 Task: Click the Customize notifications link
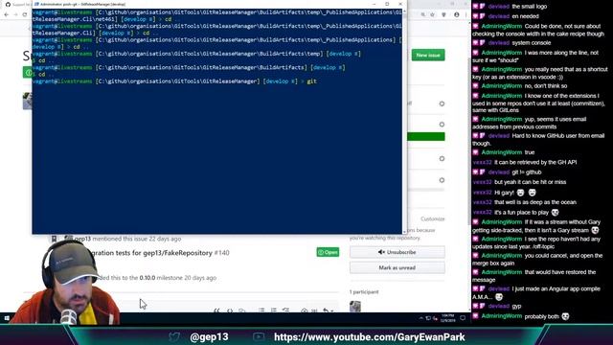432,218
